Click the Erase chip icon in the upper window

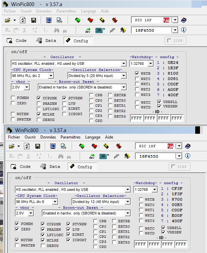[115, 20]
